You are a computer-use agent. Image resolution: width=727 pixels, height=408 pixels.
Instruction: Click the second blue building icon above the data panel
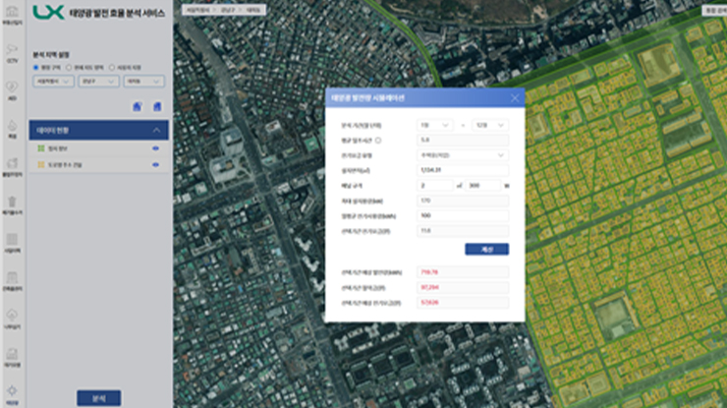[x=155, y=106]
